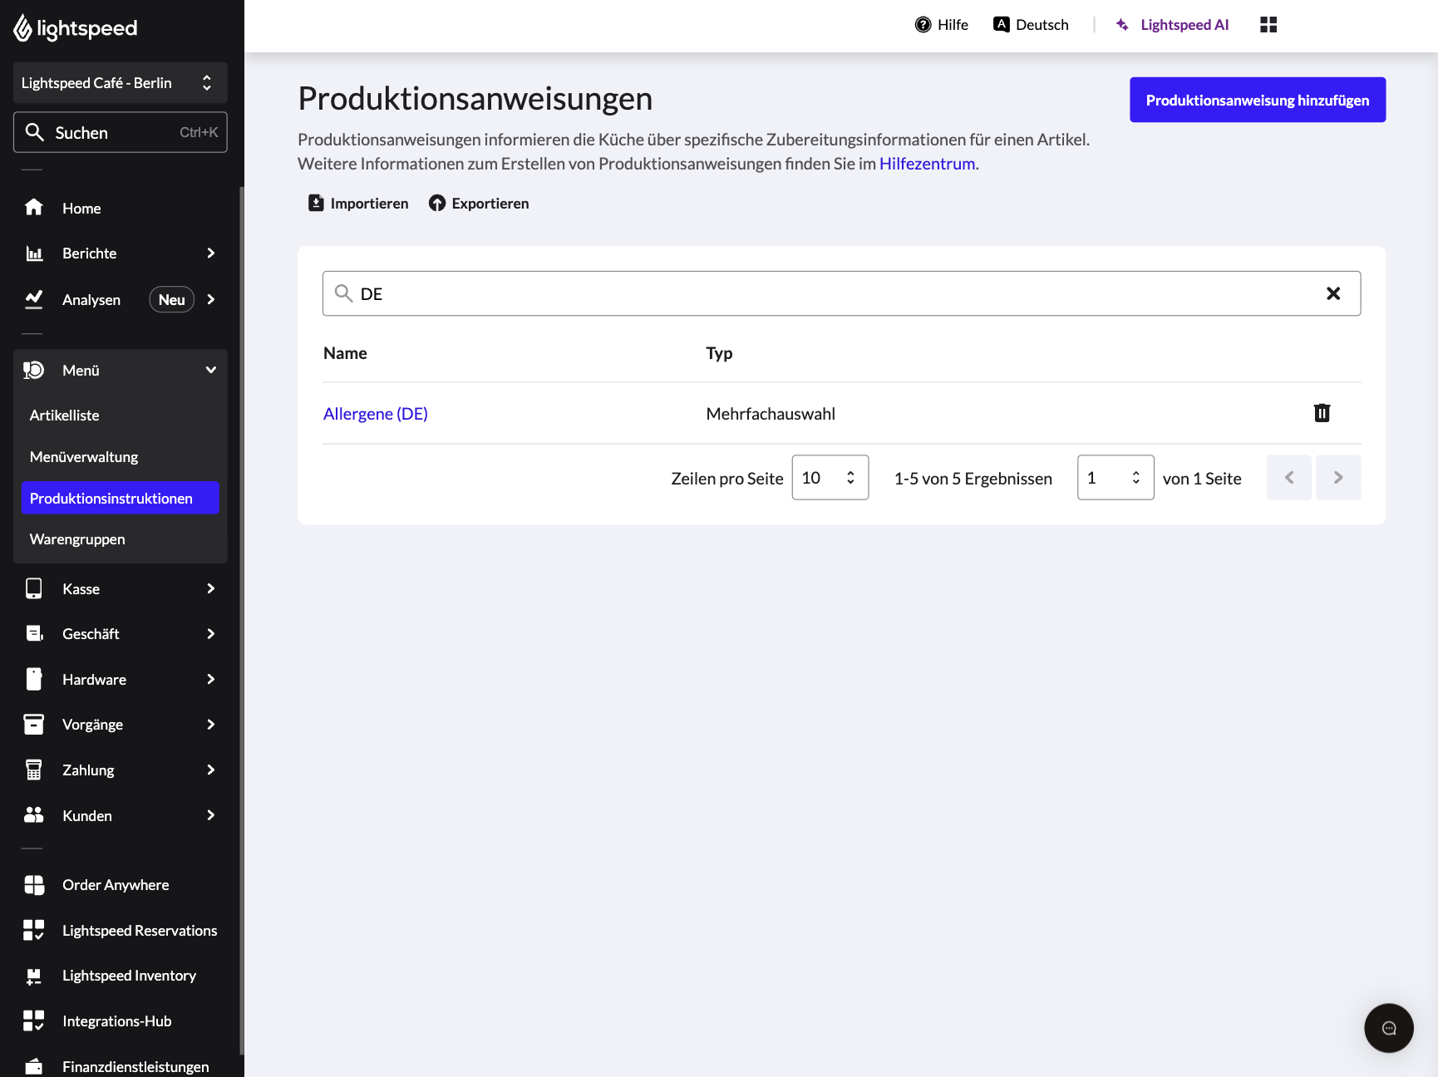Open Lightspeed Inventory
The image size is (1438, 1077).
121,976
